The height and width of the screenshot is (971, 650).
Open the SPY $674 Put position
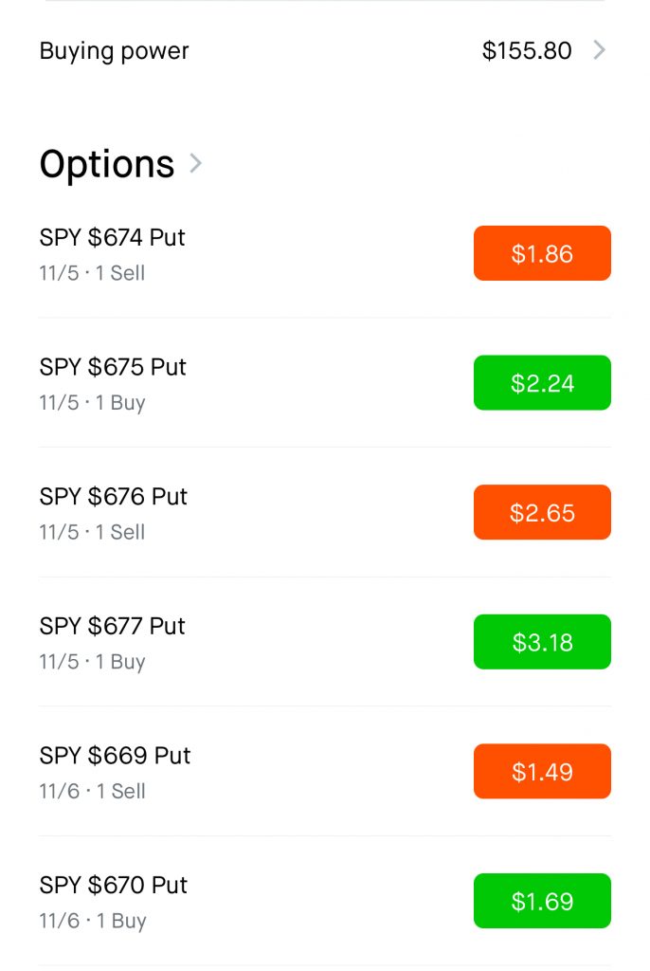(x=112, y=237)
